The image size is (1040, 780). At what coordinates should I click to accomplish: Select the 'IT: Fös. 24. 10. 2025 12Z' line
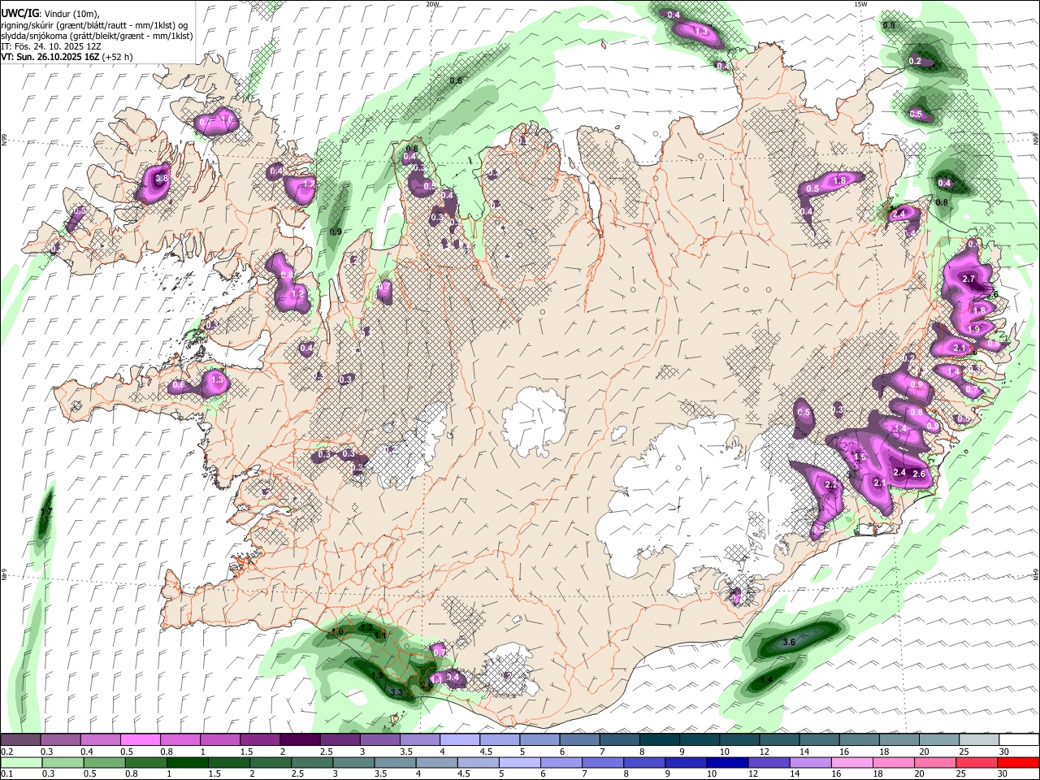coord(50,46)
